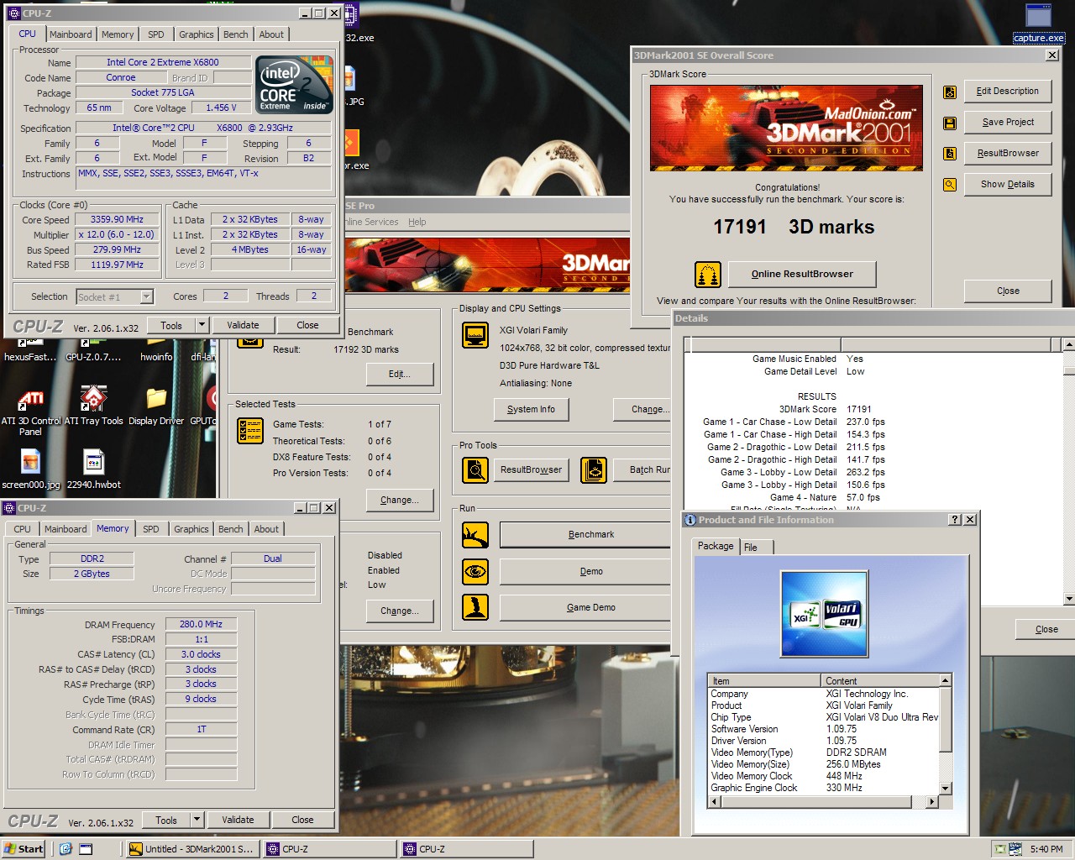The height and width of the screenshot is (860, 1075).
Task: Click the Online ResultBrowser button
Action: coord(802,274)
